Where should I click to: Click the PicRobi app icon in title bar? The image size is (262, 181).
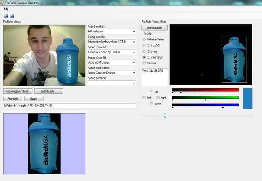(x=2, y=3)
